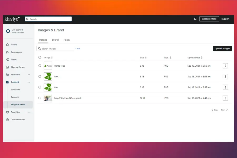Switch to the Images tab
237x158 pixels.
coord(43,40)
